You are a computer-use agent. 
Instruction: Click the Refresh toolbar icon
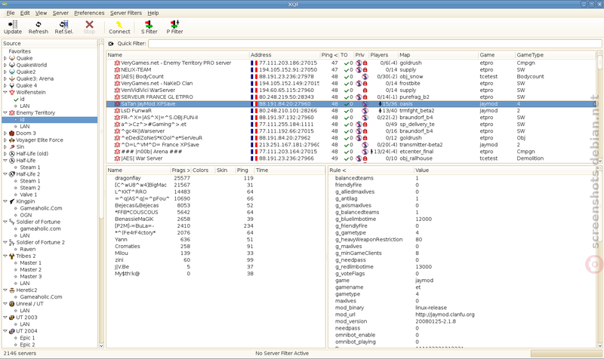(39, 24)
